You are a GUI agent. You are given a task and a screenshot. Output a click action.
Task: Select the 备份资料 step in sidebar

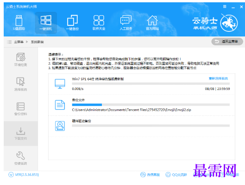(x=21, y=109)
